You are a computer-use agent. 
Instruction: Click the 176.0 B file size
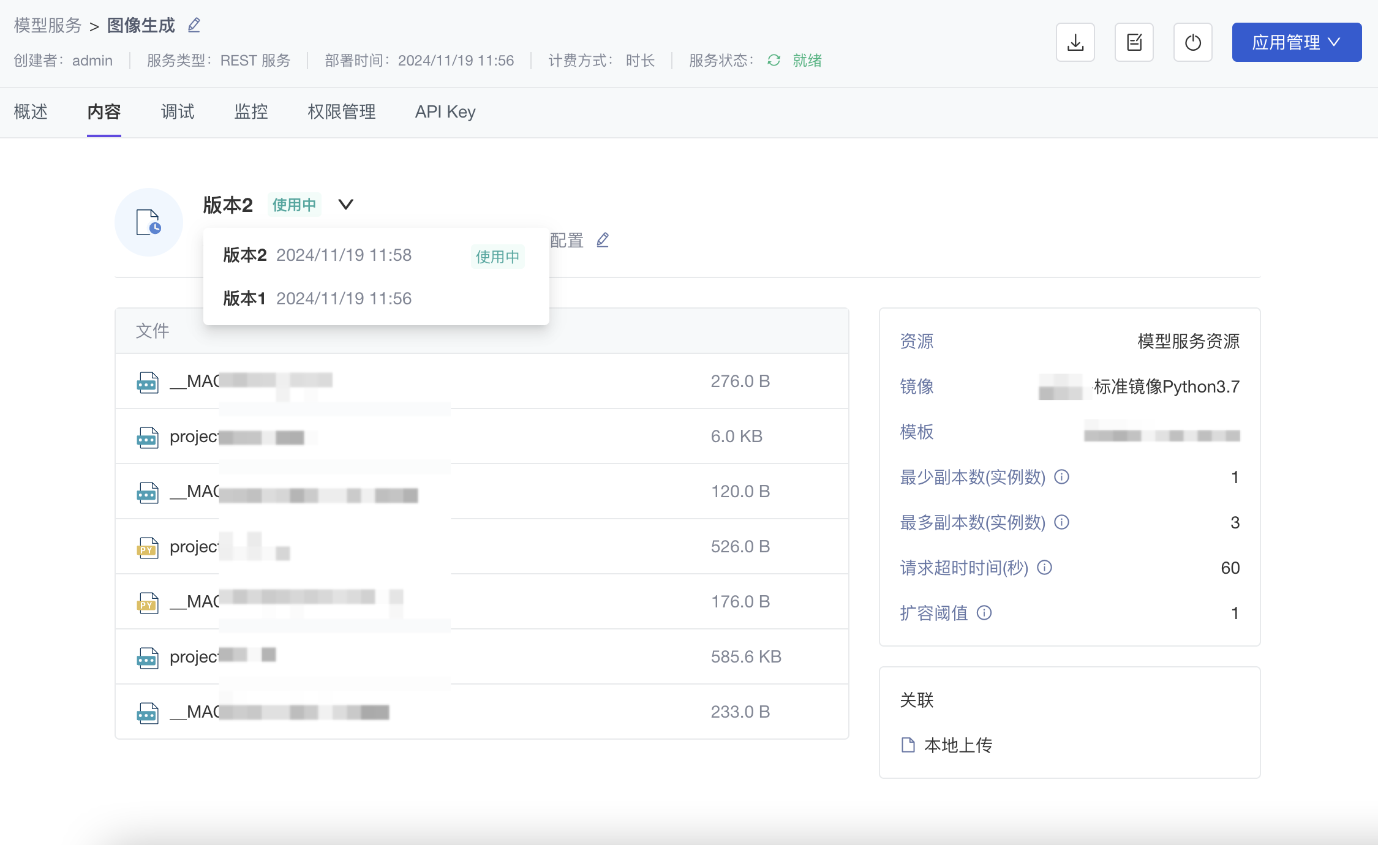[740, 601]
